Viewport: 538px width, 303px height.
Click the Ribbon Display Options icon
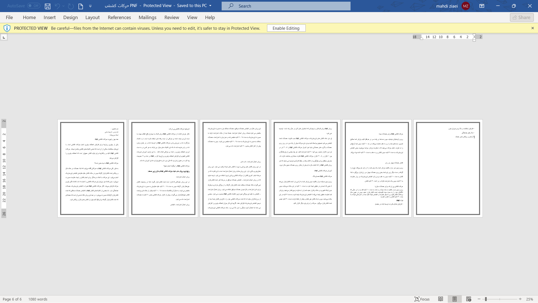[x=482, y=6]
